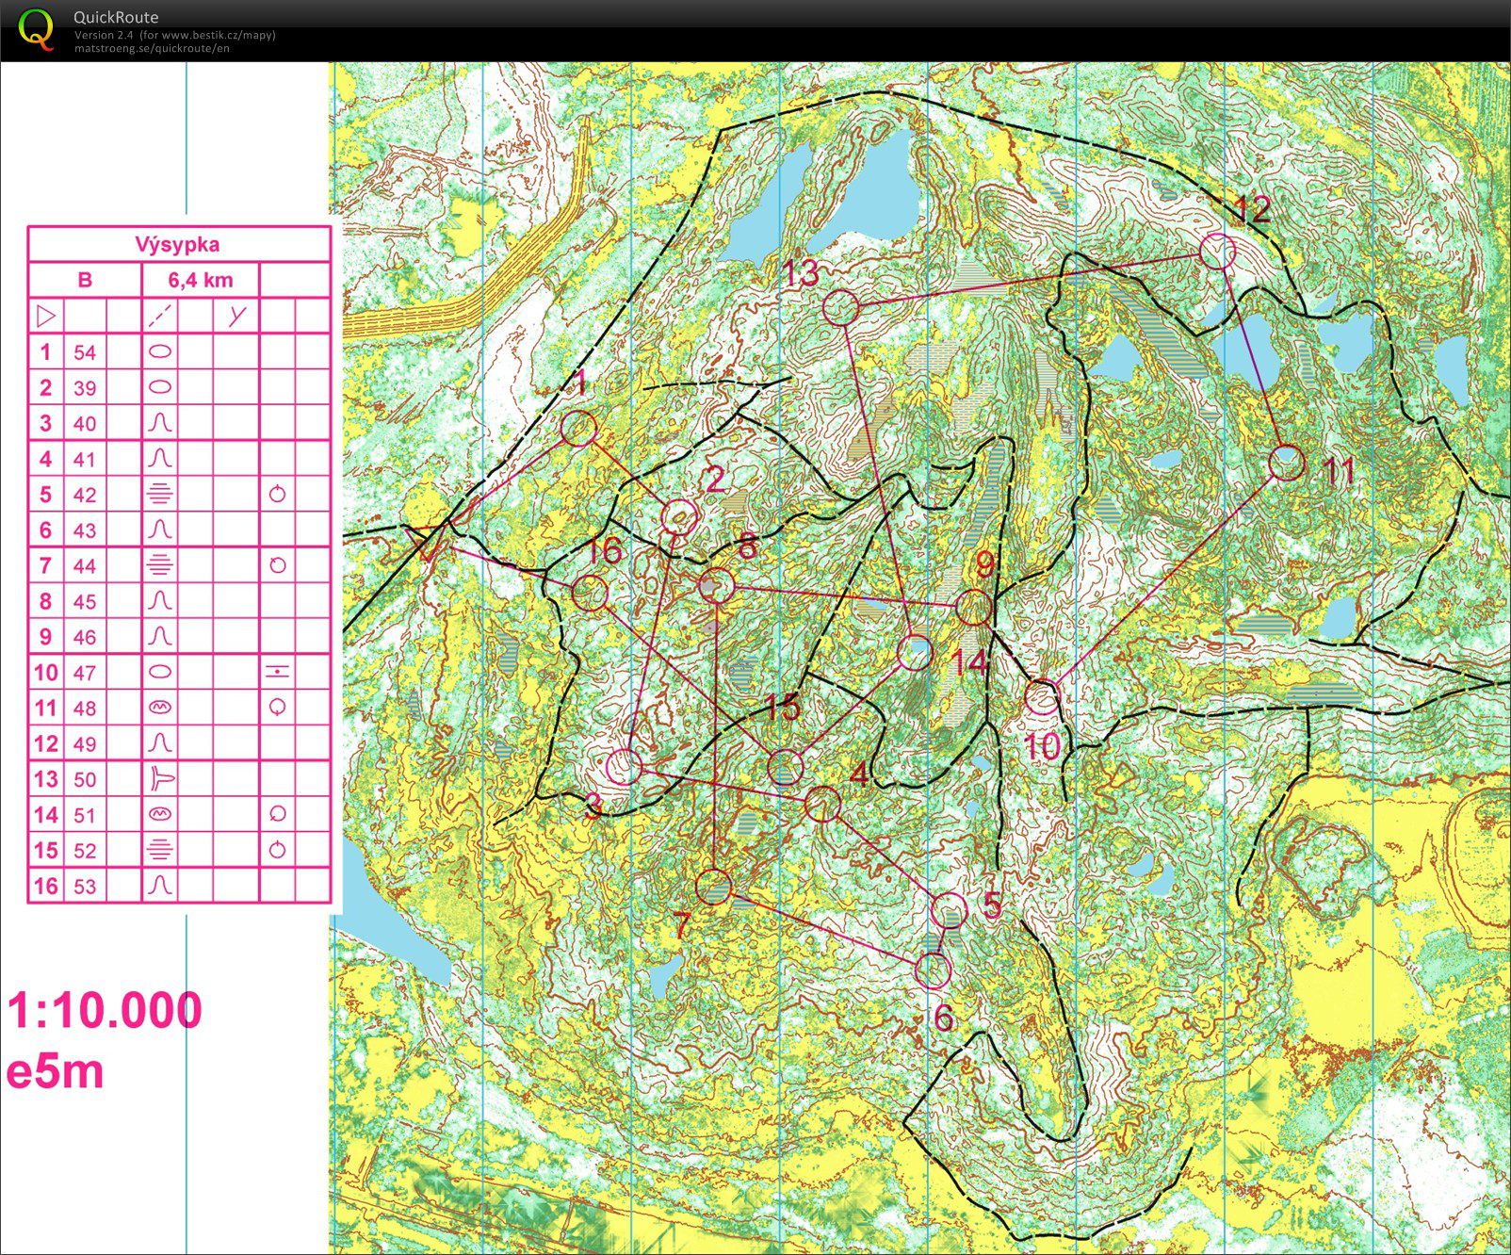Click control circle 2 on the map

[x=679, y=517]
